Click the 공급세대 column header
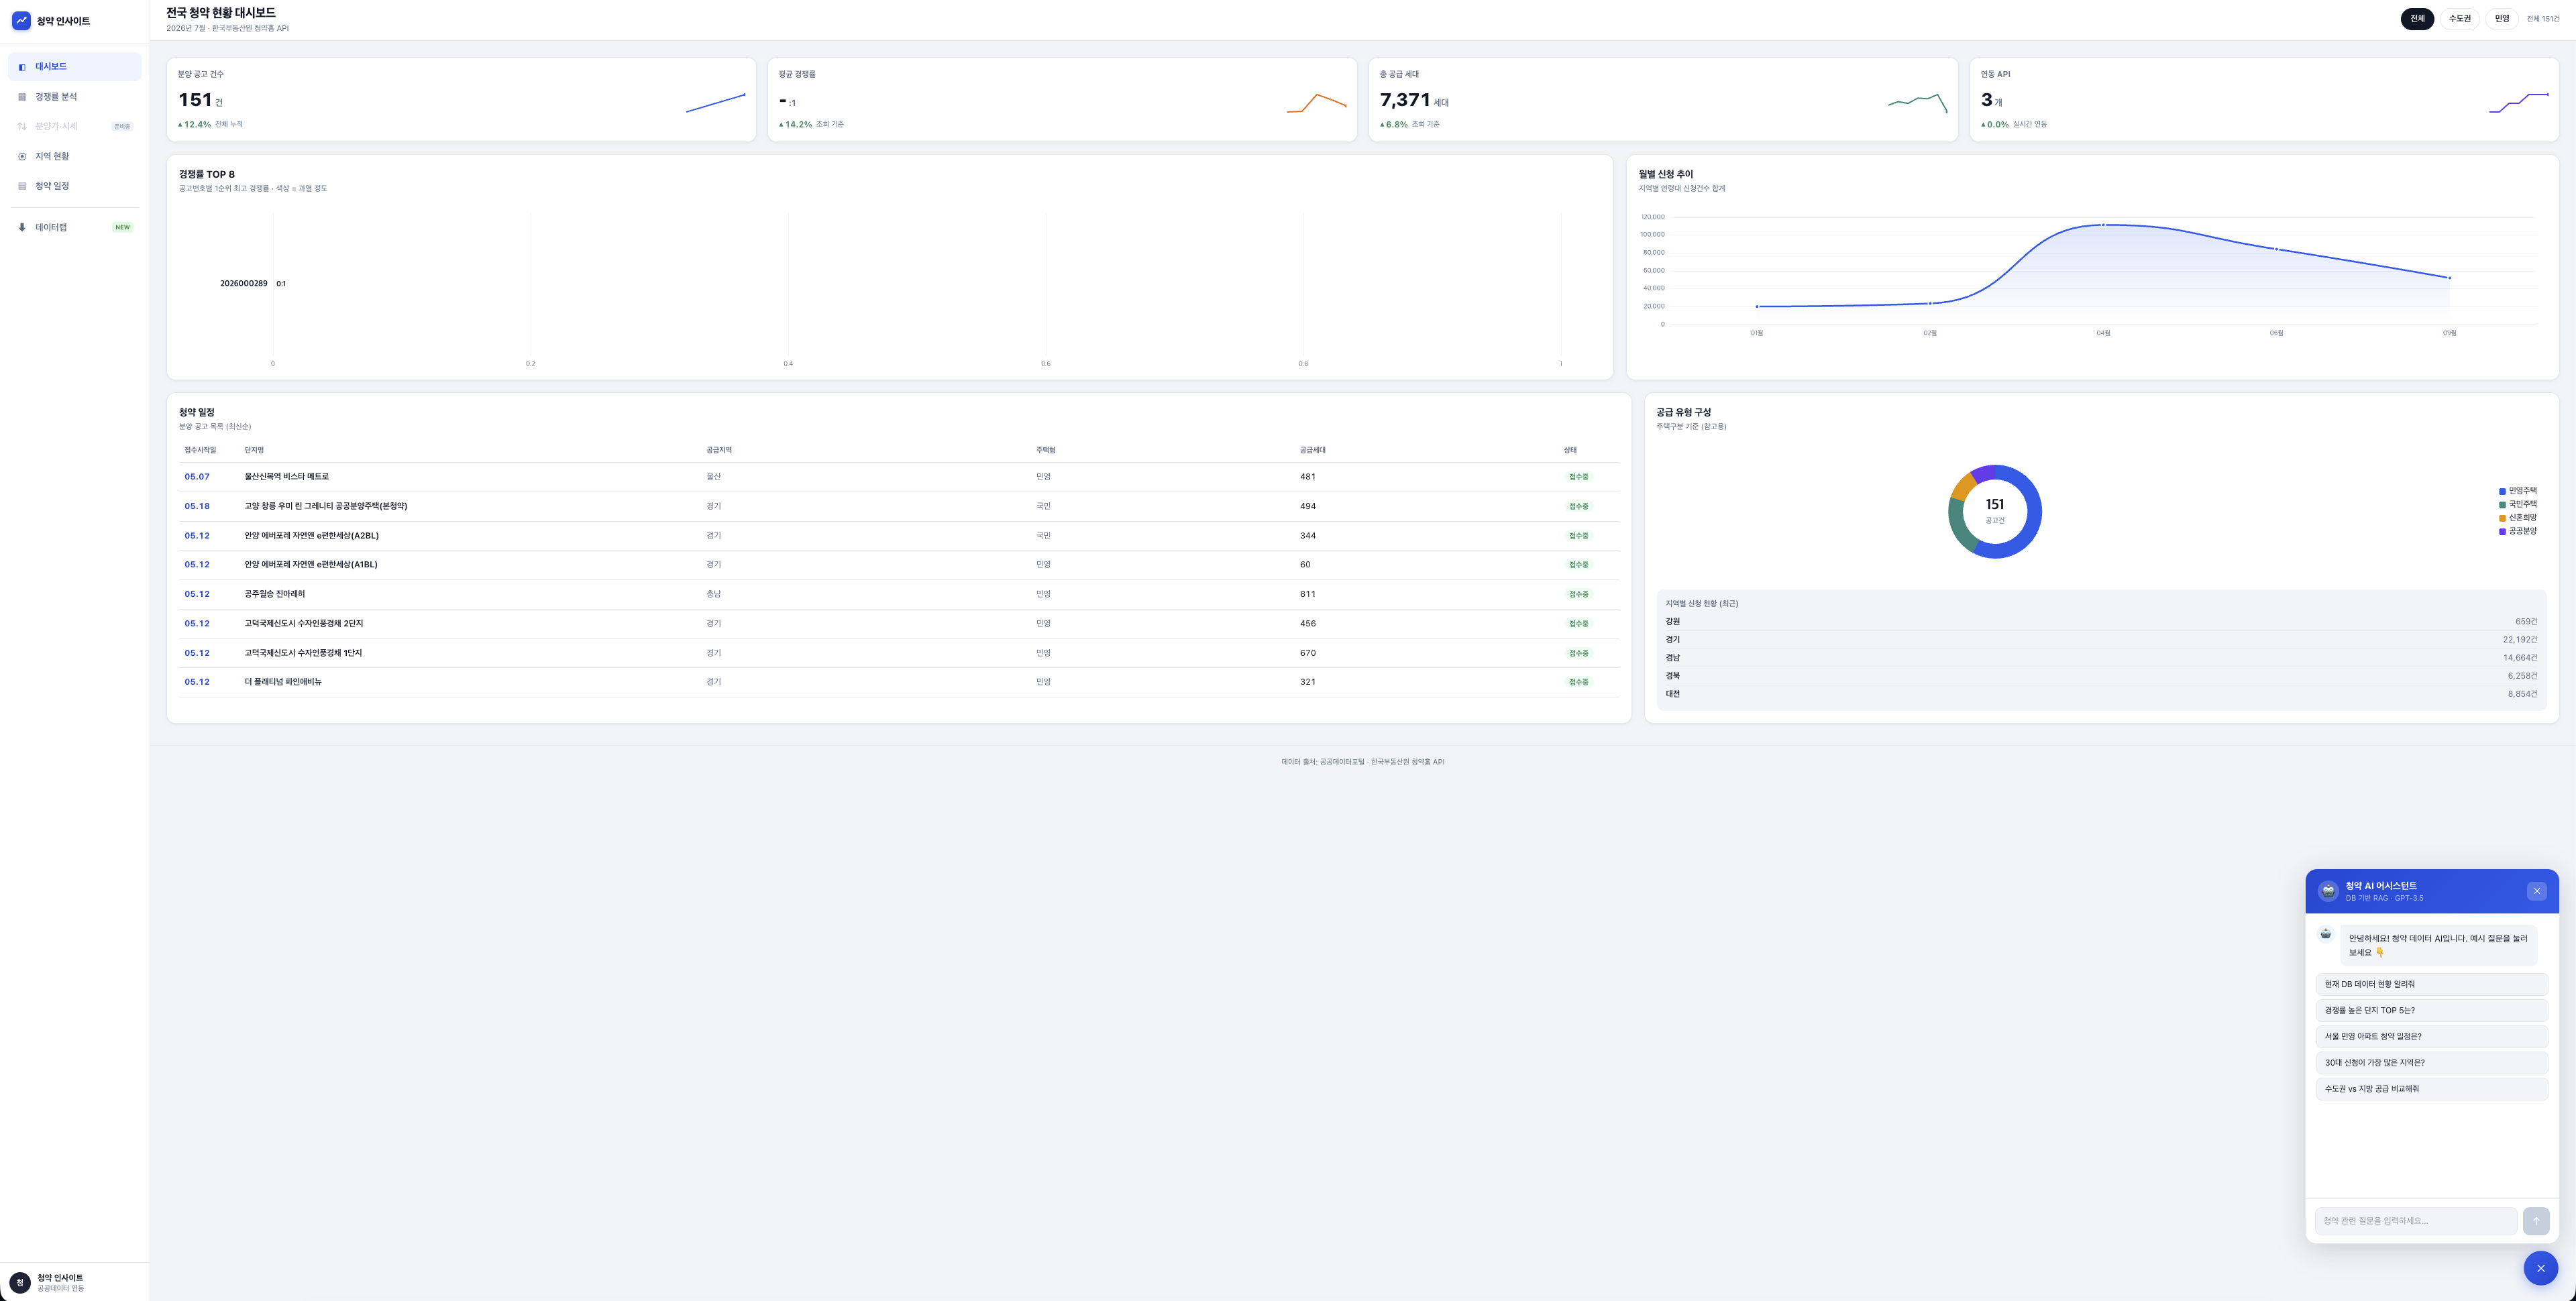The height and width of the screenshot is (1301, 2576). (1313, 451)
